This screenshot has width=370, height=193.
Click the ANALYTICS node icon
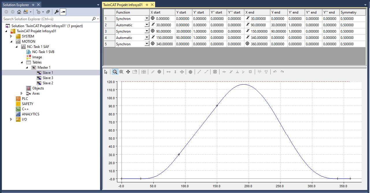click(x=18, y=114)
